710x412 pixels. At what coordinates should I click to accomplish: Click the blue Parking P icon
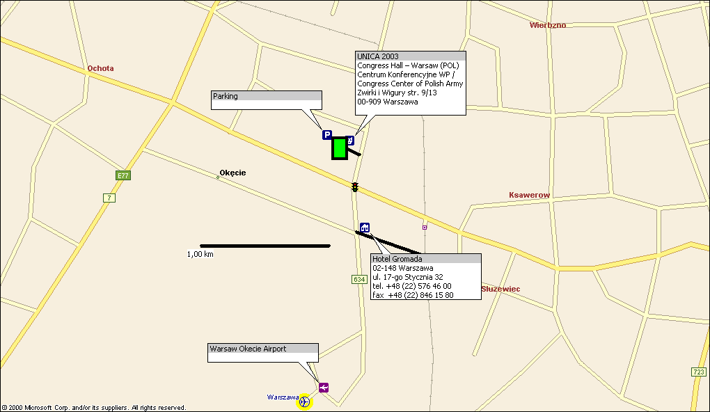[327, 135]
